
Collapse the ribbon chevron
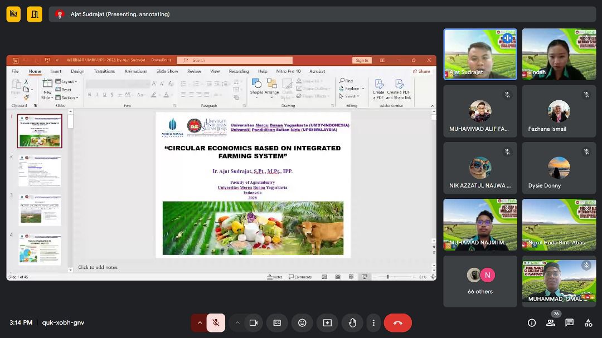point(433,106)
